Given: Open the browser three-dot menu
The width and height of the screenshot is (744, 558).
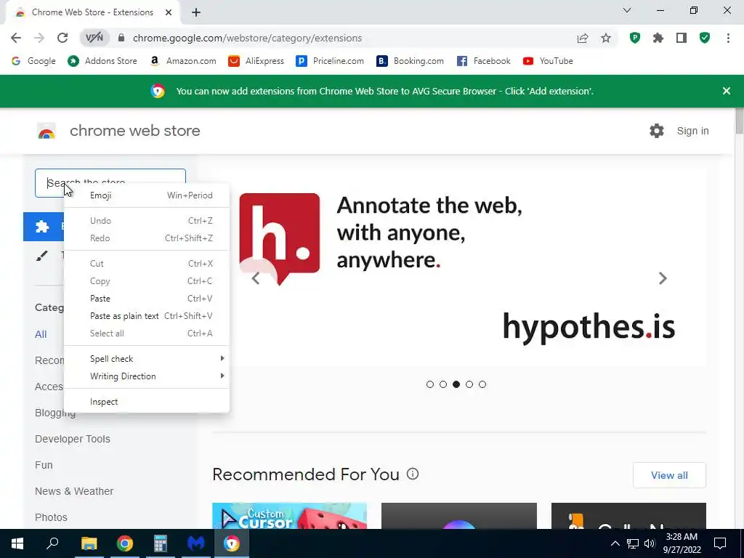Looking at the screenshot, I should [728, 38].
